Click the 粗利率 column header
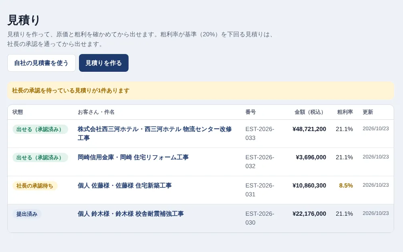The width and height of the screenshot is (403, 252). click(345, 112)
